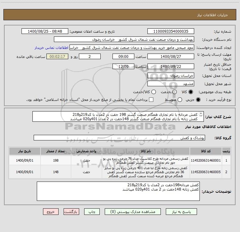This screenshot has width=240, height=232.
Task: Click the خروج exit button
Action: [x=51, y=212]
